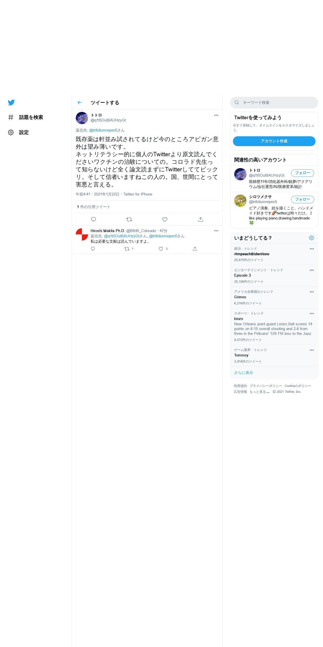Click さらに表示 to show more trends
Image resolution: width=323 pixels, height=647 pixels.
point(244,373)
